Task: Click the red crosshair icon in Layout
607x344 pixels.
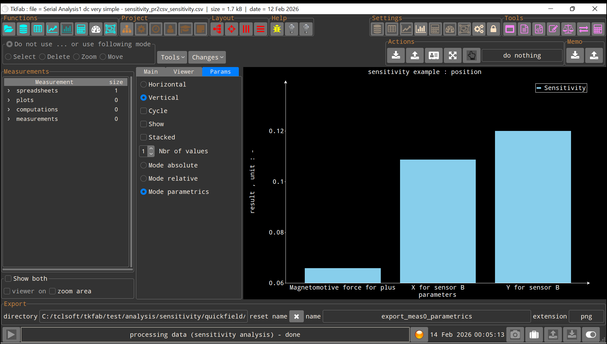Action: (x=232, y=29)
